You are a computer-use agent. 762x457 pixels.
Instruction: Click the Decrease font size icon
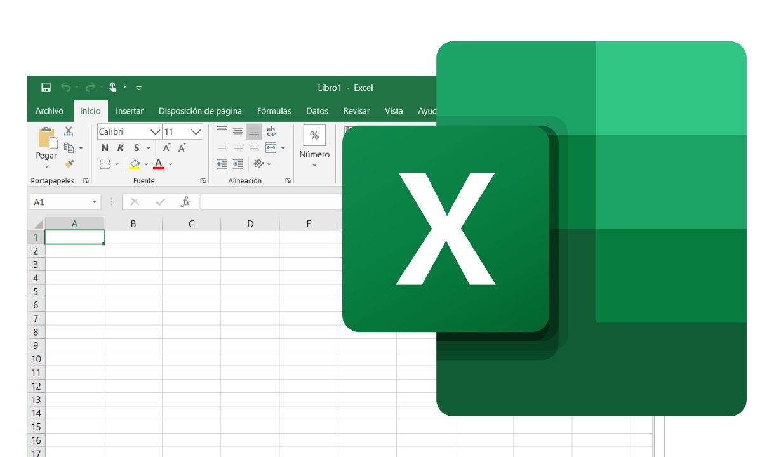click(182, 148)
